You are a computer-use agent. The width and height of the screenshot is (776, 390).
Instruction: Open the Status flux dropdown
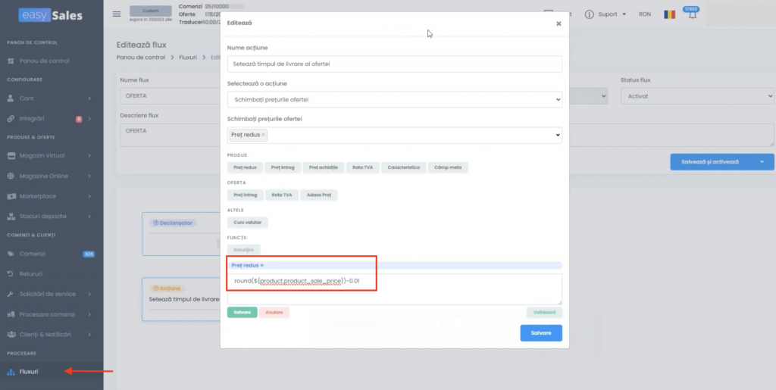point(696,96)
